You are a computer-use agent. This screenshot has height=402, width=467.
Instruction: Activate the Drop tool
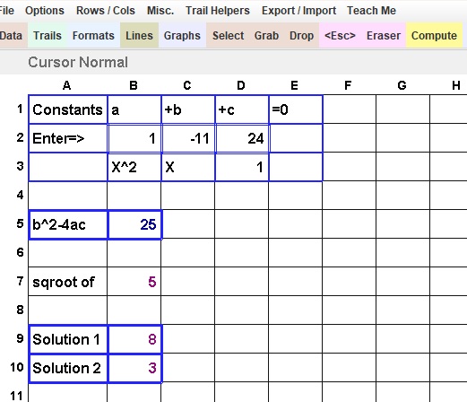(301, 36)
